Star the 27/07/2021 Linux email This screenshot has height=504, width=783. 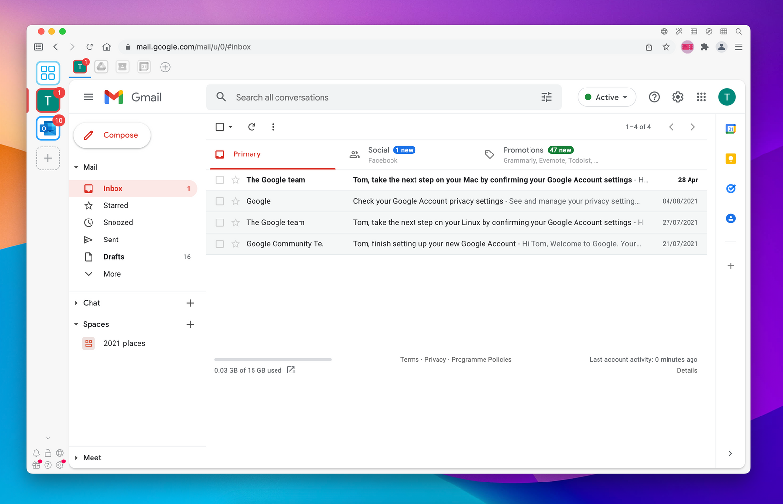(x=236, y=223)
